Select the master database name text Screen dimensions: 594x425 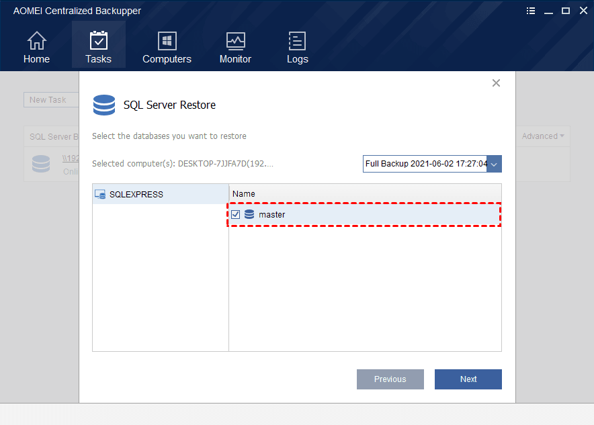pos(271,215)
